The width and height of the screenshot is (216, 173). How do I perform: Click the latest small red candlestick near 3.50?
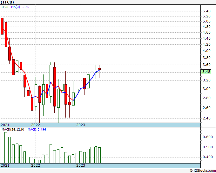(99, 69)
